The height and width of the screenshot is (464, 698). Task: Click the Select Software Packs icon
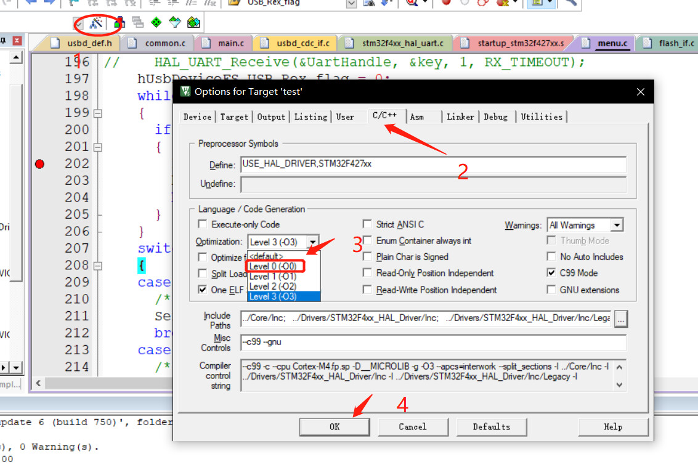point(175,22)
